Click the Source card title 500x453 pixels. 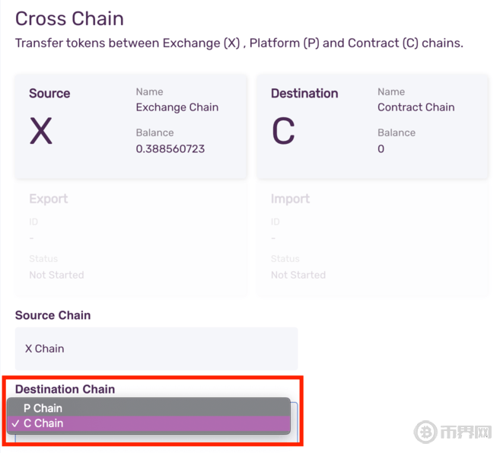[49, 94]
